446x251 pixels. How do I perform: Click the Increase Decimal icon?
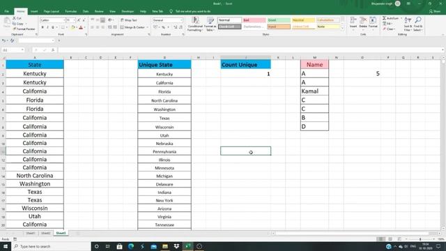pyautogui.click(x=175, y=27)
